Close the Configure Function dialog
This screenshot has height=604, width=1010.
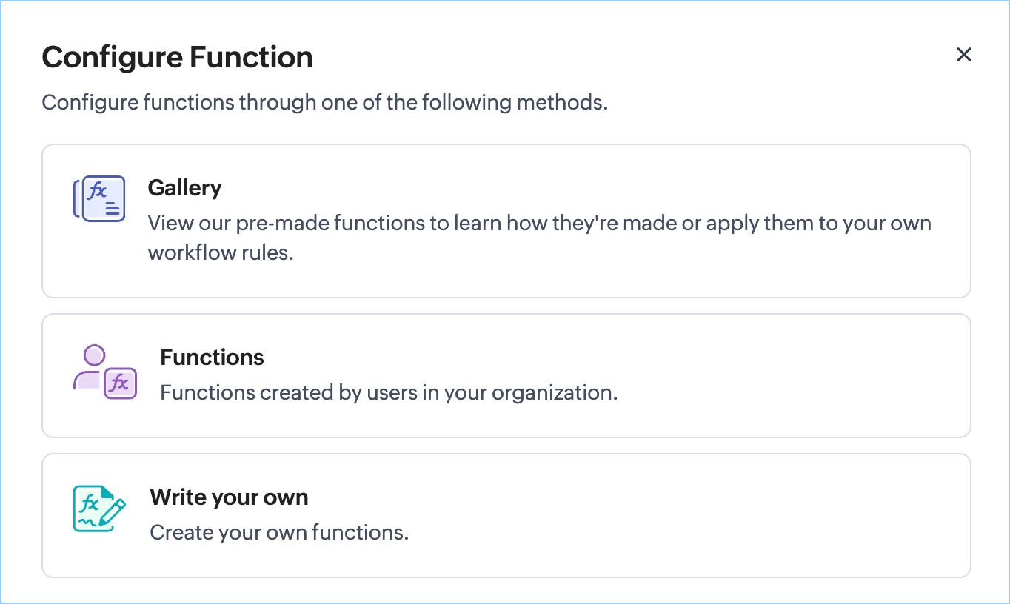(963, 54)
